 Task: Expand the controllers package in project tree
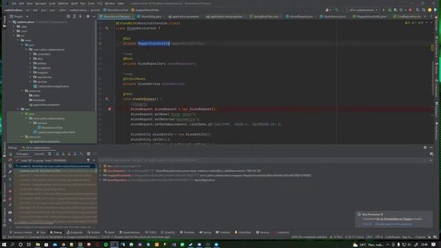30,54
